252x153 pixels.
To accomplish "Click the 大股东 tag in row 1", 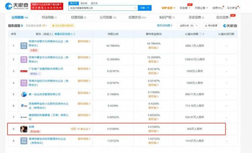I will coord(34,50).
